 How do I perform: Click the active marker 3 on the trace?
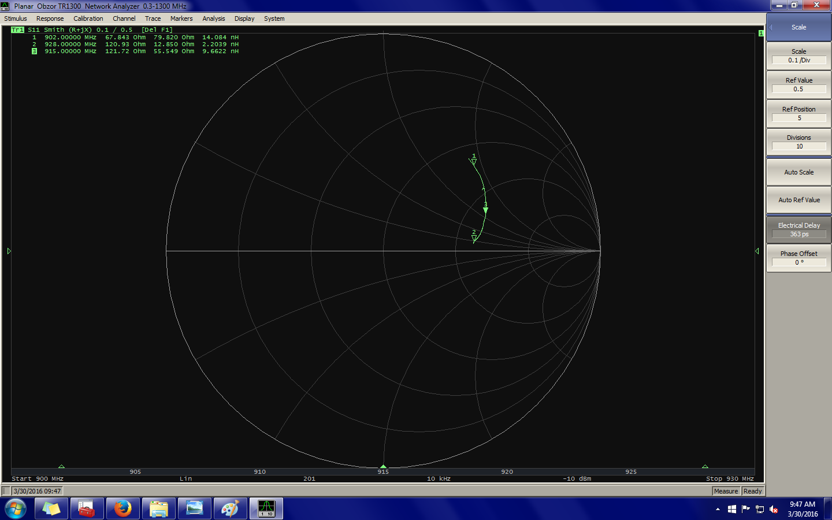tap(485, 210)
